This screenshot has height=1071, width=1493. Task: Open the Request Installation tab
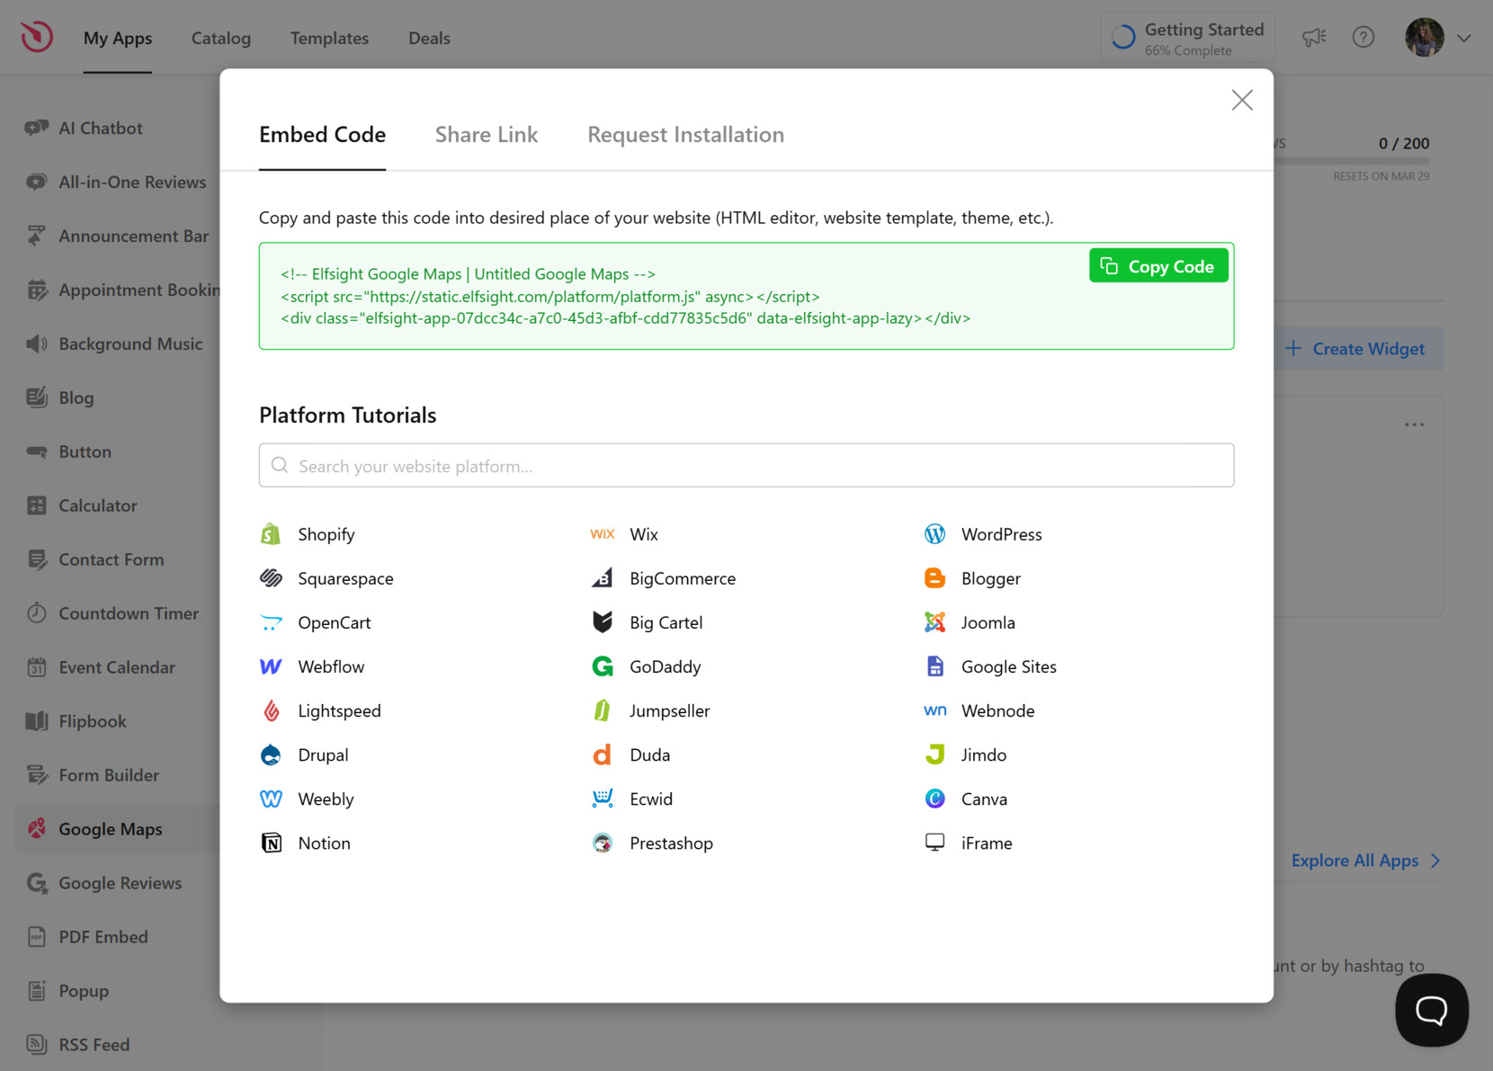685,134
